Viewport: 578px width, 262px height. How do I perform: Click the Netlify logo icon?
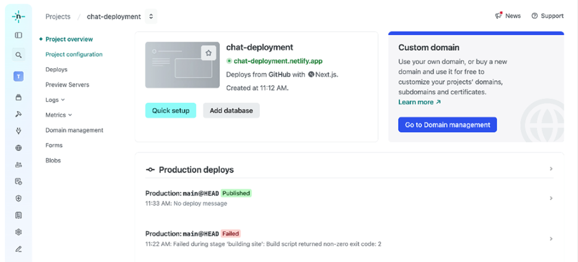pyautogui.click(x=18, y=16)
